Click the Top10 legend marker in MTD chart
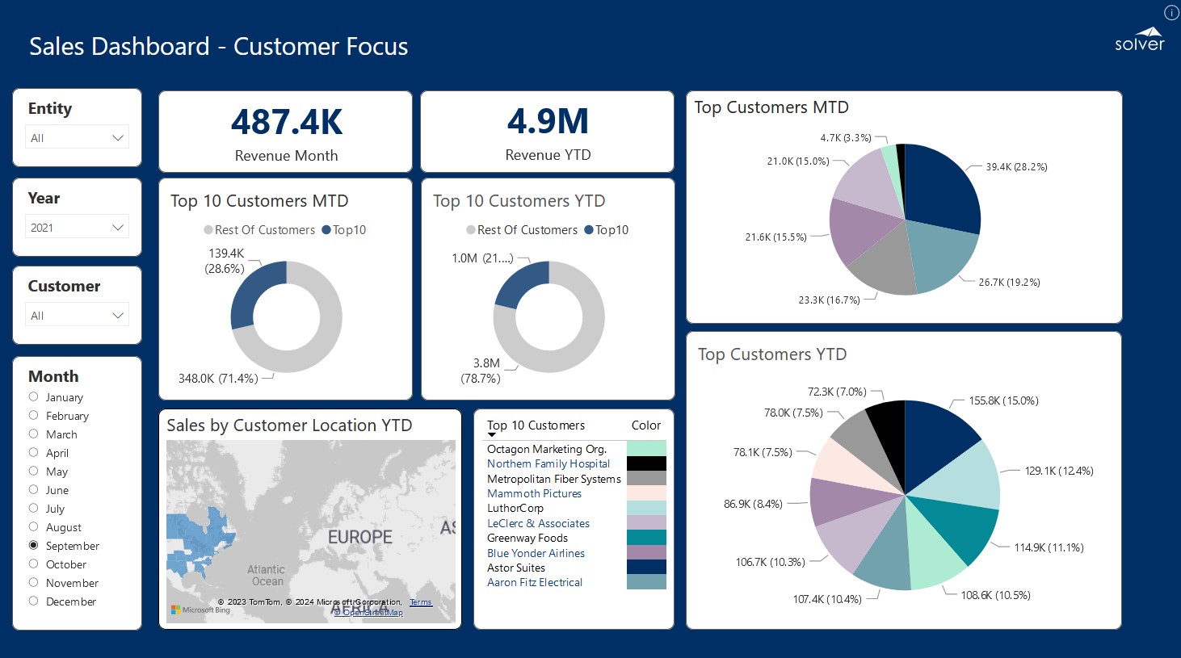This screenshot has width=1181, height=658. (326, 230)
